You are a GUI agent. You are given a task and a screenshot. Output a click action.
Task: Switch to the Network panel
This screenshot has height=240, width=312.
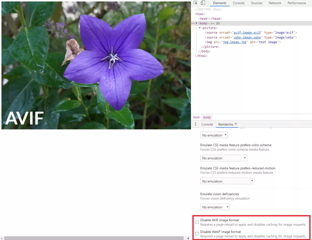click(x=275, y=3)
